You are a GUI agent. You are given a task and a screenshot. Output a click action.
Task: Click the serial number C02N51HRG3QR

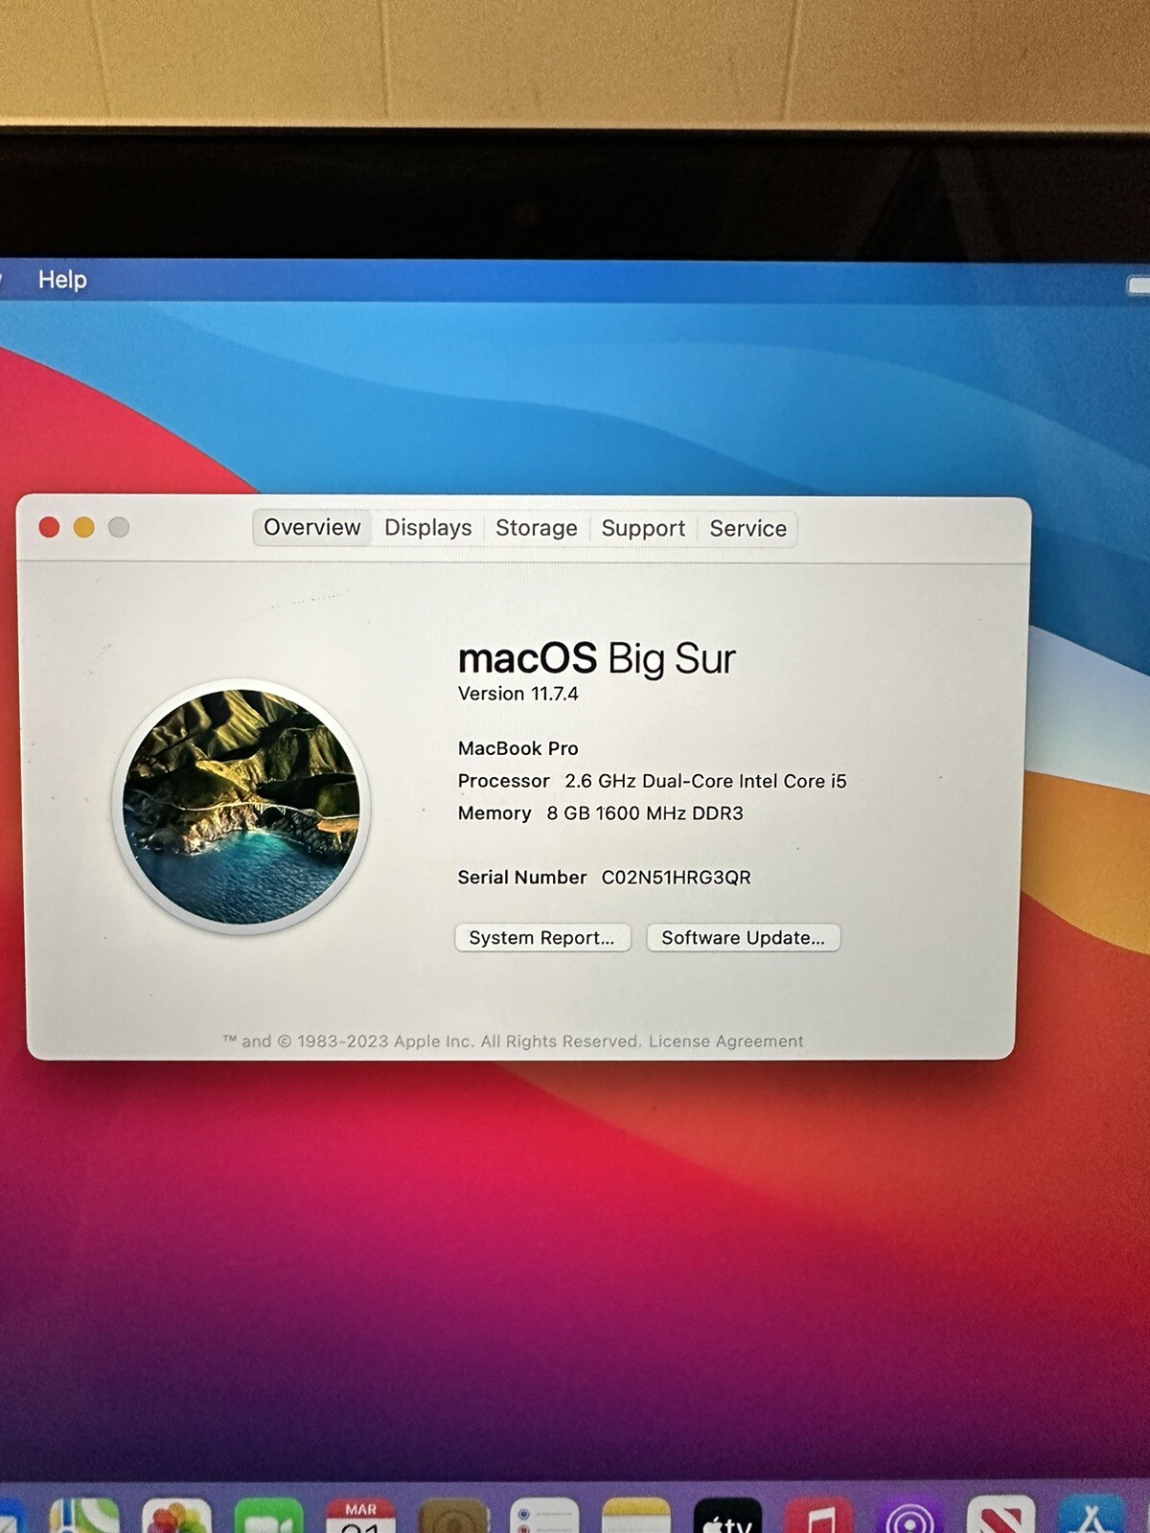(x=677, y=878)
